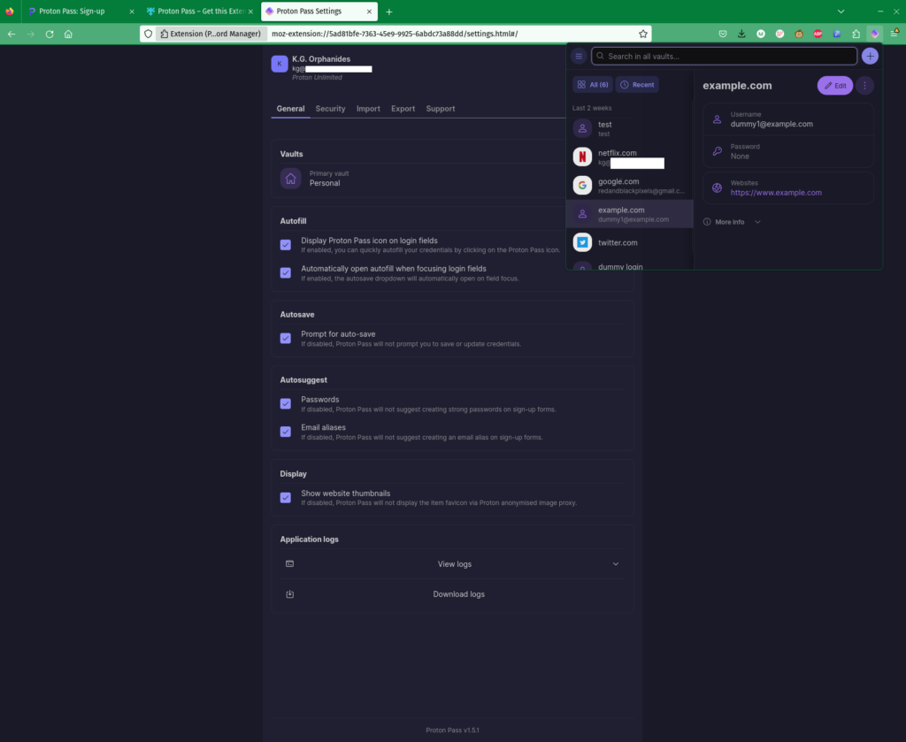The height and width of the screenshot is (742, 906).
Task: Click the Extension (Proton Pass) identity label
Action: click(211, 34)
